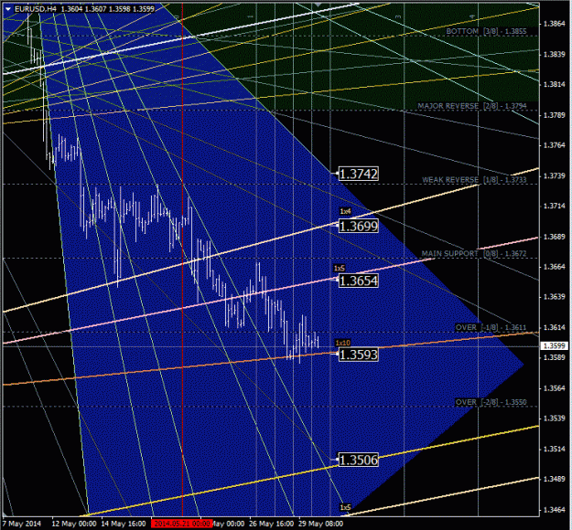Image resolution: width=572 pixels, height=530 pixels.
Task: Click the OVER [-2/8] - 1.3550 label
Action: [491, 402]
